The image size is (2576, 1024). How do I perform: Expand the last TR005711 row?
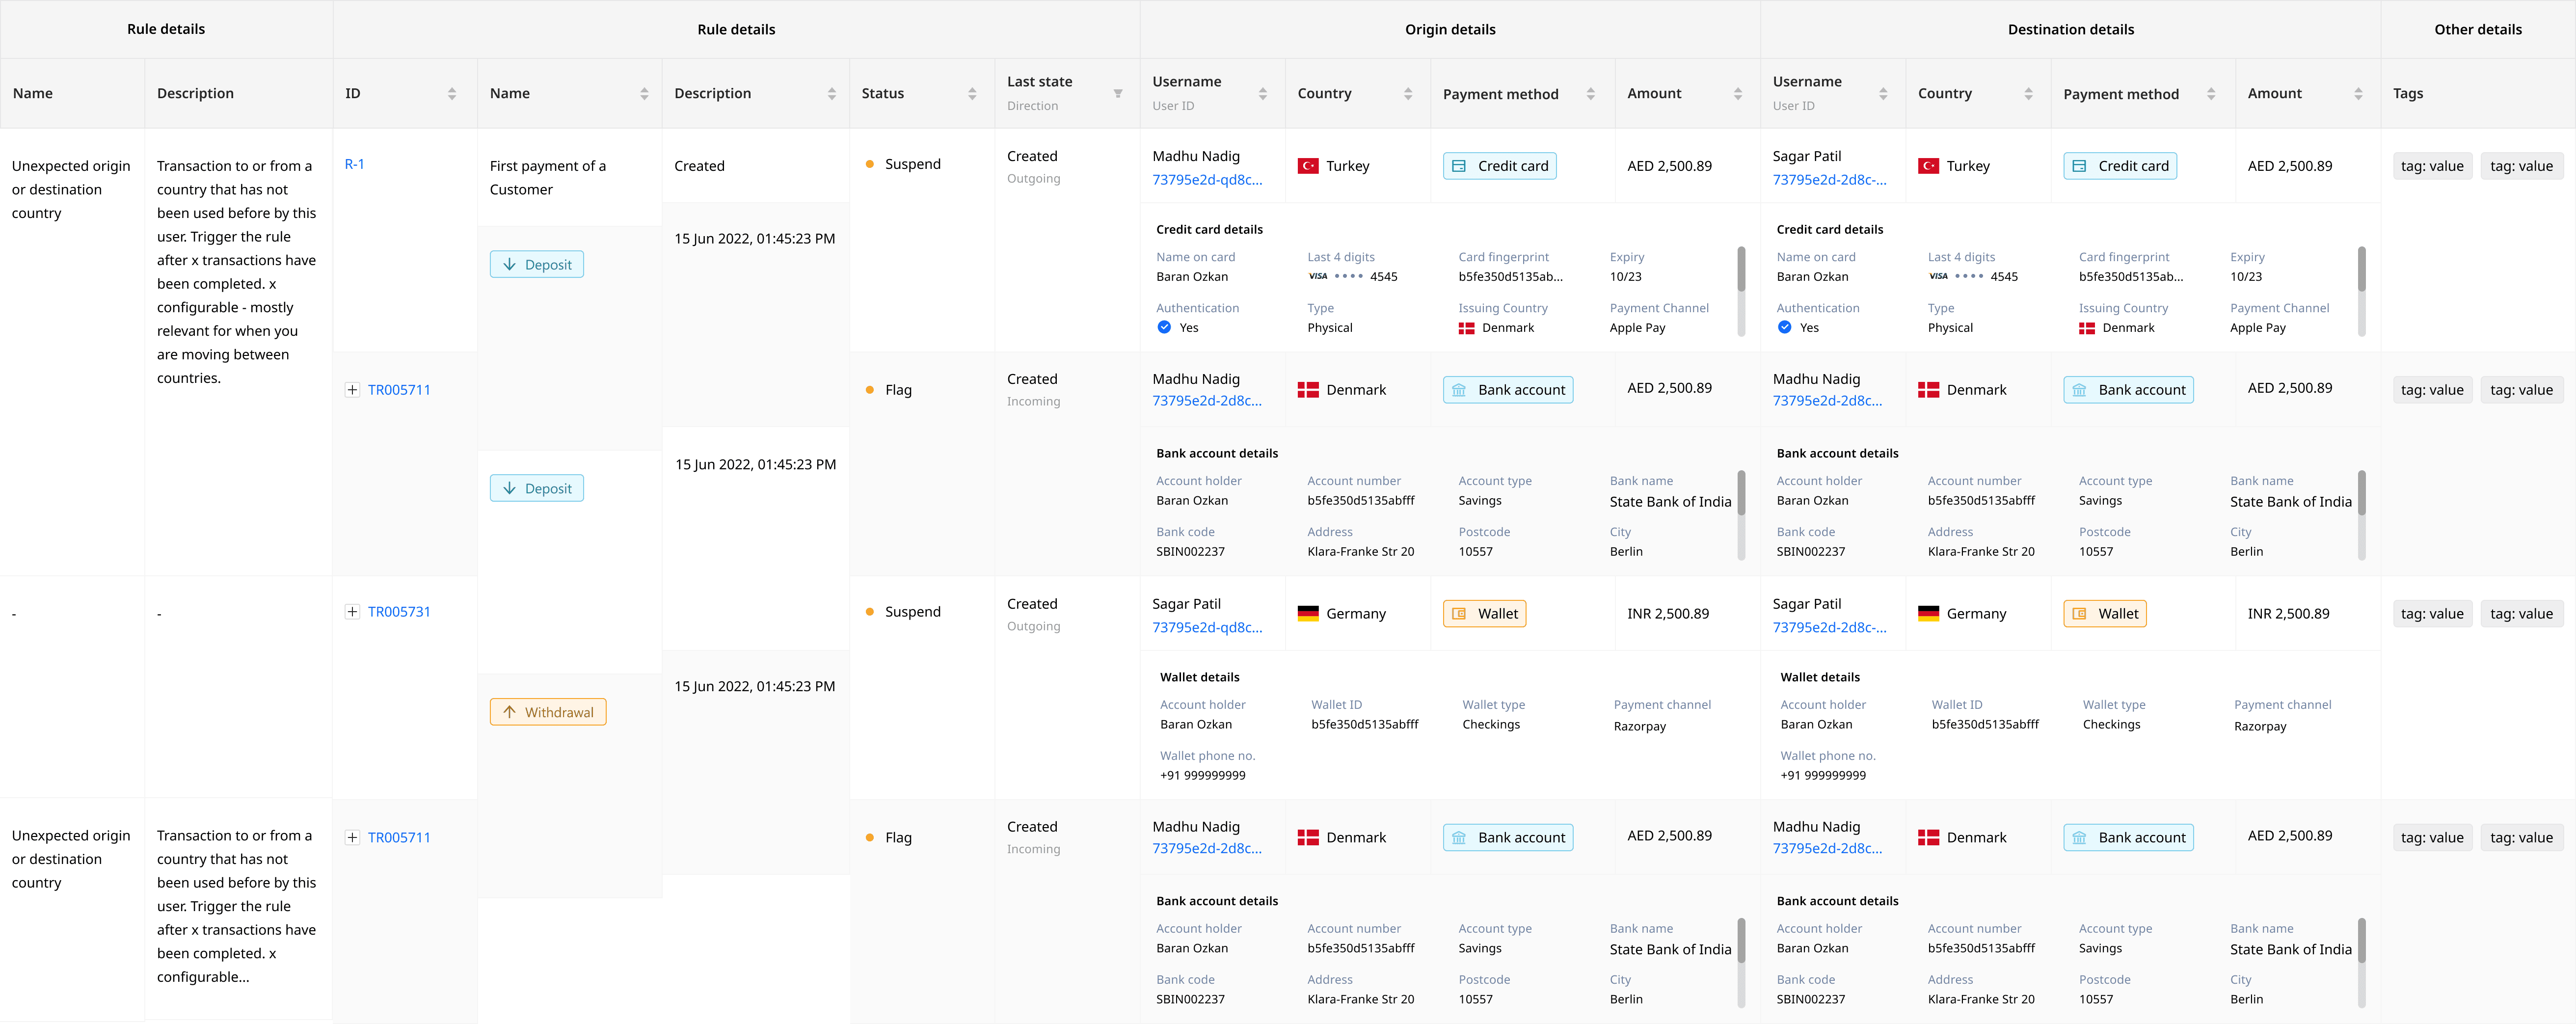coord(352,838)
